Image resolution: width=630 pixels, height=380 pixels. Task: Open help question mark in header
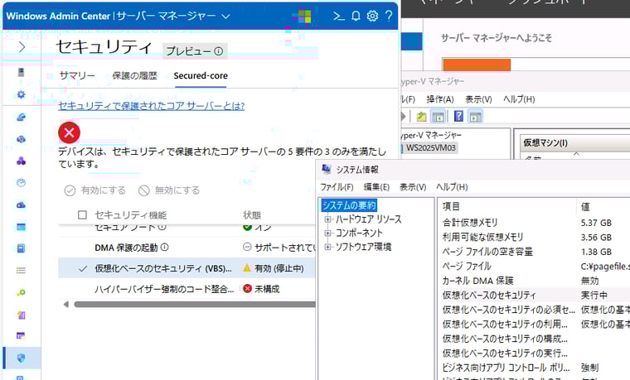point(389,16)
